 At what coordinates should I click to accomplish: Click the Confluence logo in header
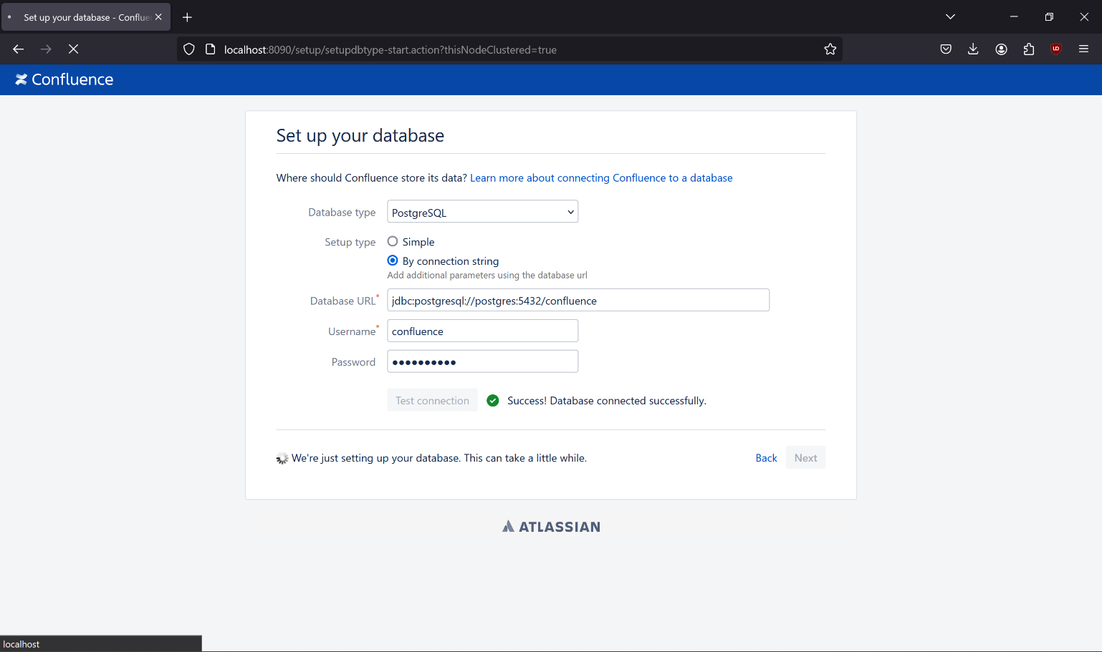click(x=64, y=79)
